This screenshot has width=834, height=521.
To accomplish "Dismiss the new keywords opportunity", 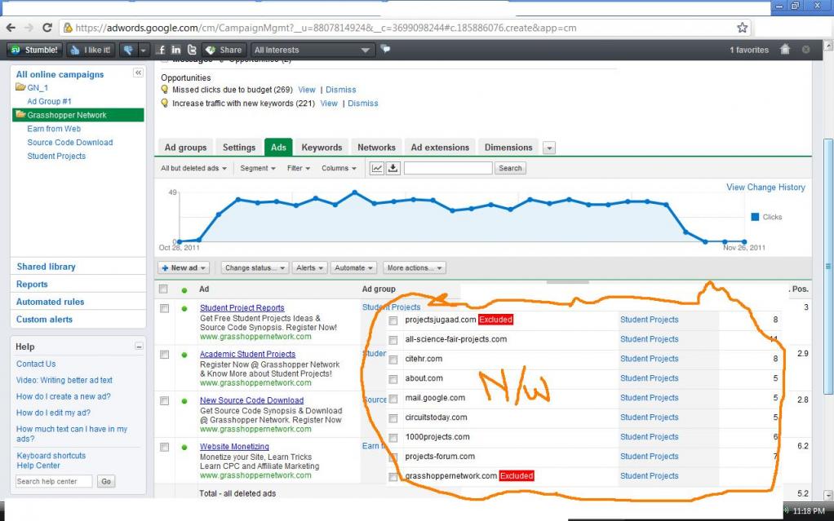I will (363, 103).
